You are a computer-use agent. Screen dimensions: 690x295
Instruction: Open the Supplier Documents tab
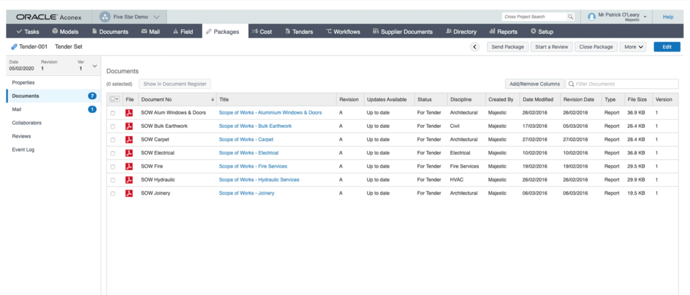tap(402, 32)
